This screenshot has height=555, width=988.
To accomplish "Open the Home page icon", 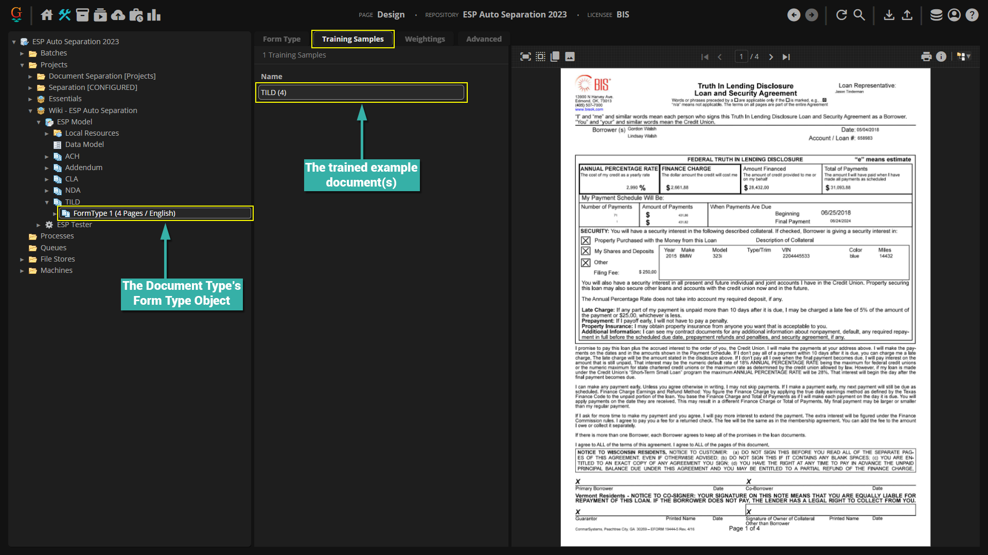I will click(x=47, y=15).
